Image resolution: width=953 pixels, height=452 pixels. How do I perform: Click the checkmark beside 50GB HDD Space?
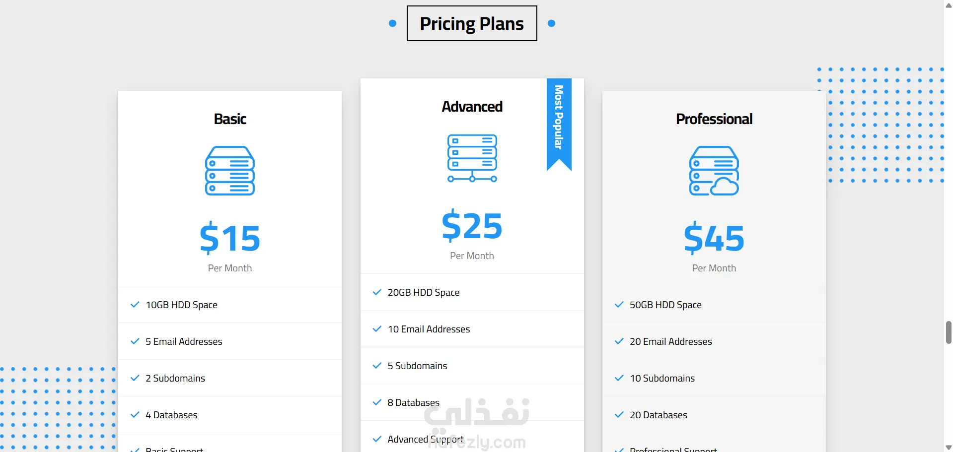(619, 305)
